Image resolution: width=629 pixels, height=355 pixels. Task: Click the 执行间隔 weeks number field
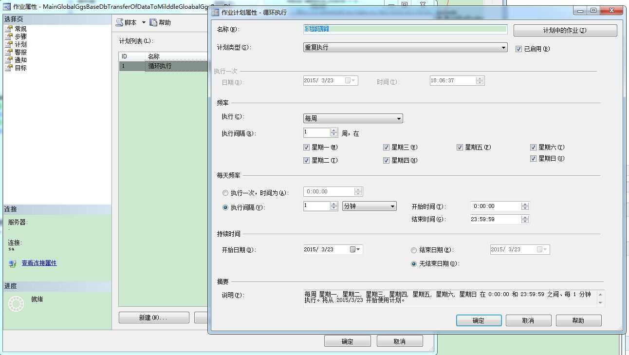point(316,132)
